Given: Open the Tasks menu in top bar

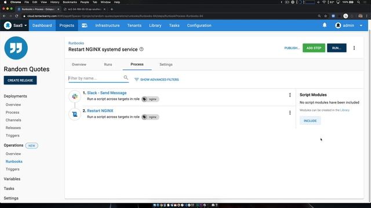Looking at the screenshot, I should 174,25.
